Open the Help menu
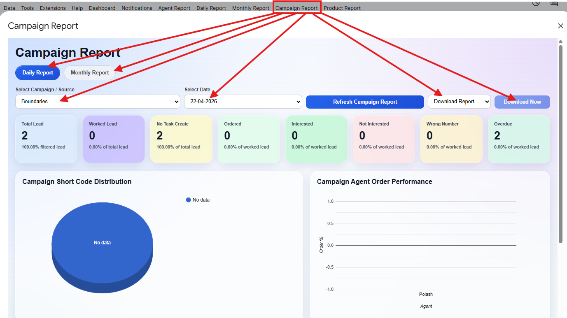Viewport: 567px width, 318px height. pyautogui.click(x=77, y=8)
